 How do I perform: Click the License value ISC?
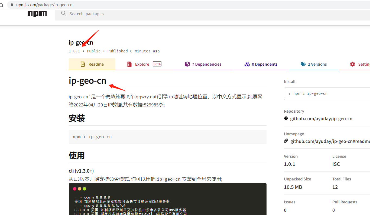tap(336, 164)
